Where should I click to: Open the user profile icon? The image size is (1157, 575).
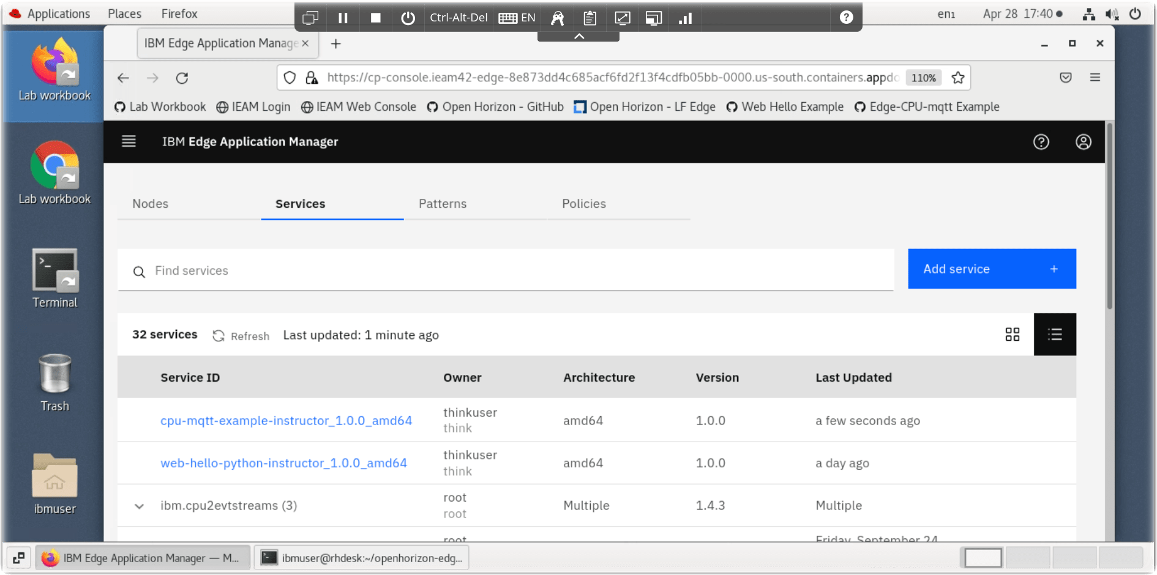(1083, 142)
